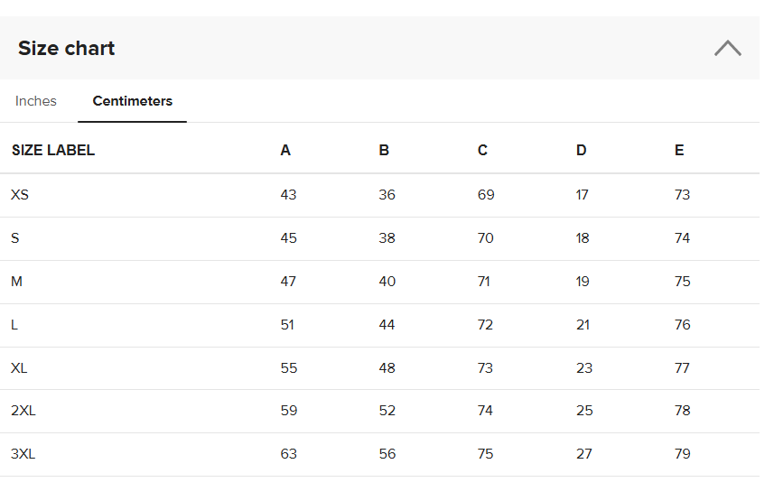This screenshot has width=774, height=501.
Task: Select the Centimeters tab
Action: [133, 101]
